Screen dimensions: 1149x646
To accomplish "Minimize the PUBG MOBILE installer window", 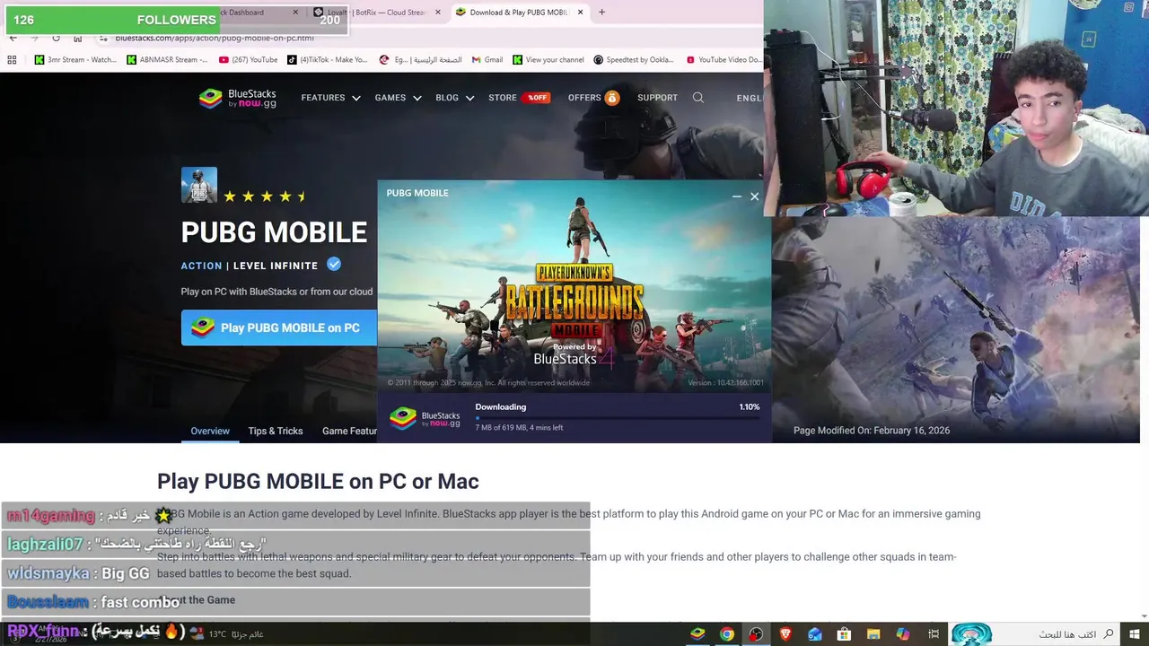I will (x=736, y=196).
